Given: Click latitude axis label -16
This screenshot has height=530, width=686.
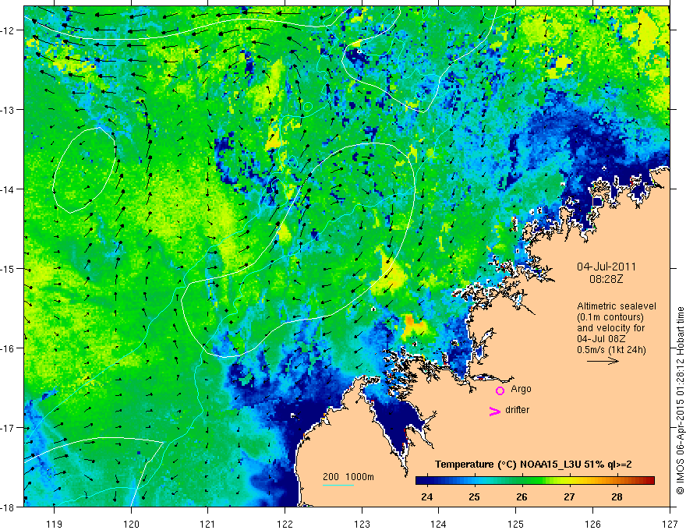Looking at the screenshot, I should tap(9, 348).
